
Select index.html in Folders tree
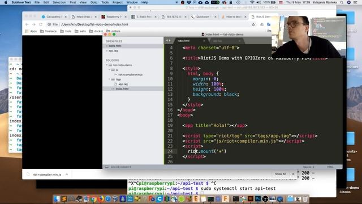122,89
